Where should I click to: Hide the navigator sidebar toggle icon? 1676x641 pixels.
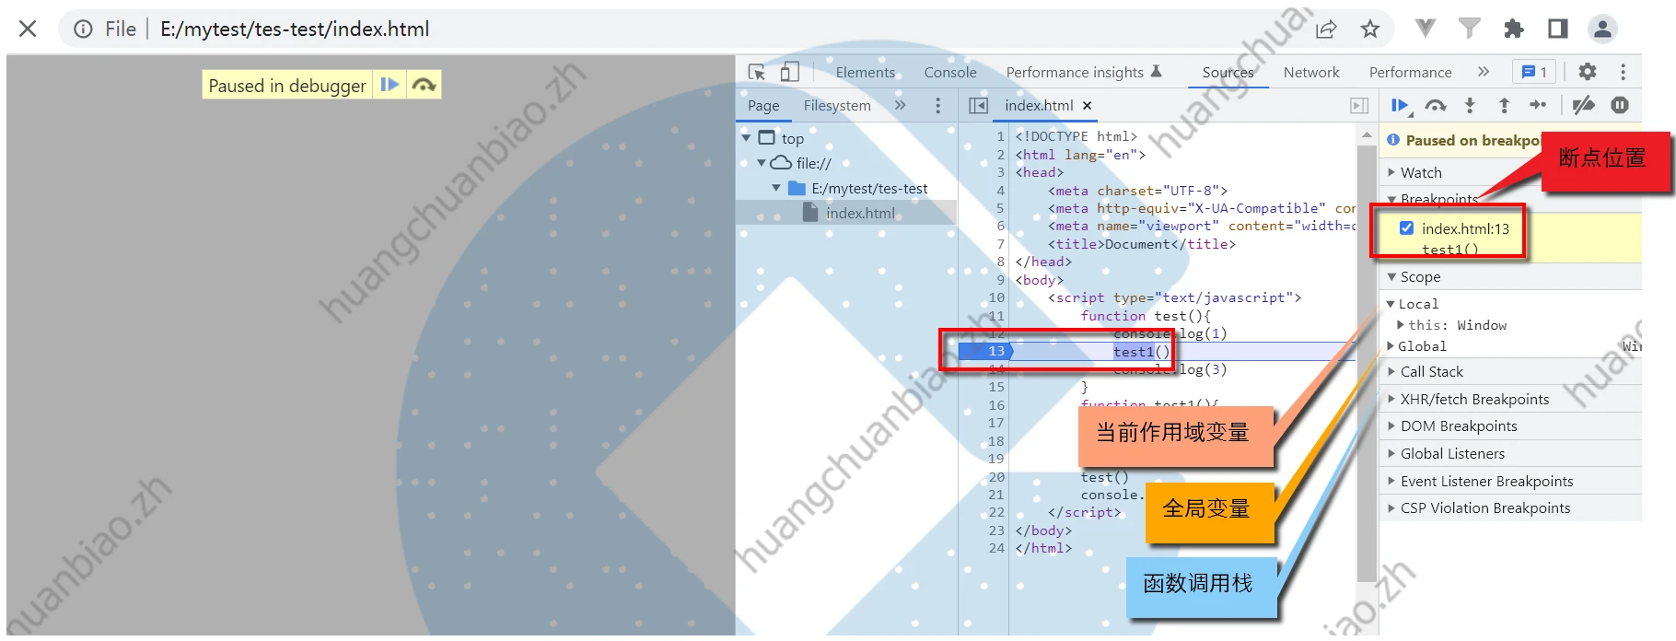(x=978, y=106)
